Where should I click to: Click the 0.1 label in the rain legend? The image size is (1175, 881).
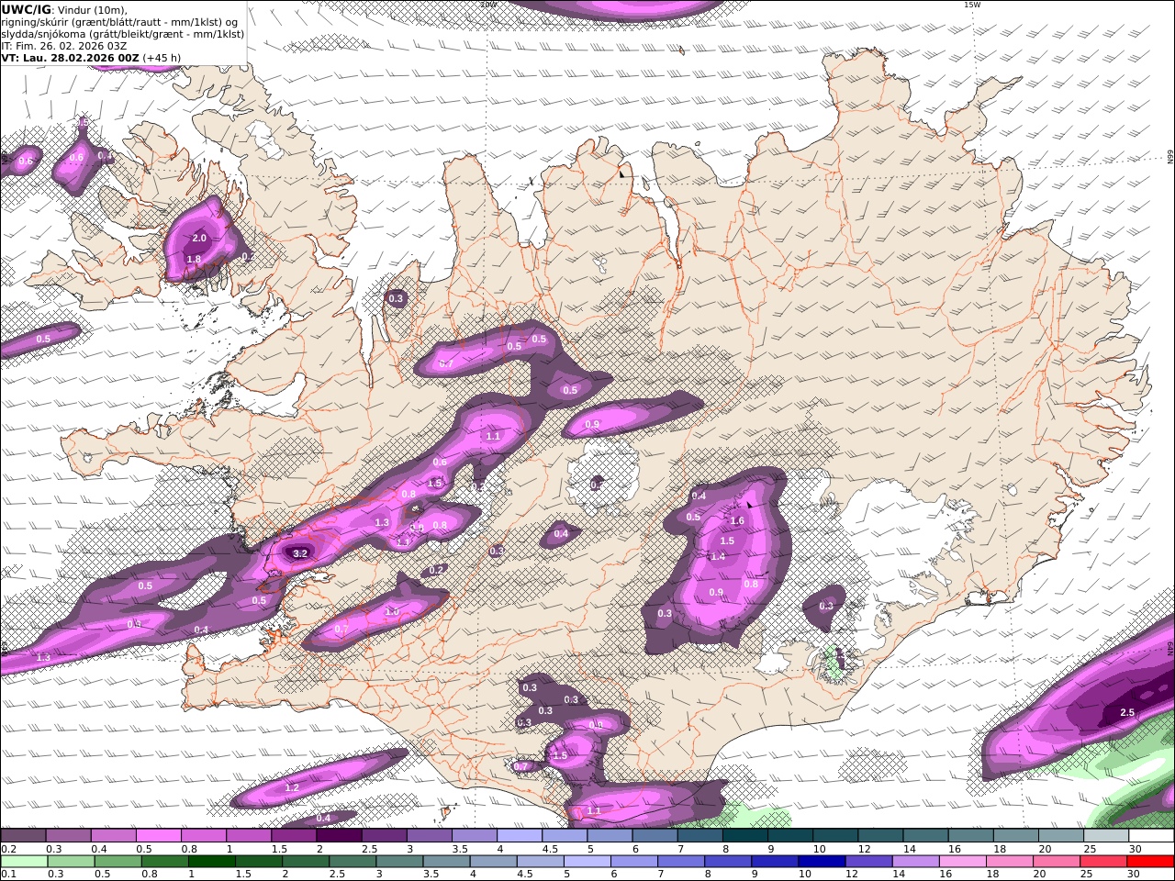(6, 875)
